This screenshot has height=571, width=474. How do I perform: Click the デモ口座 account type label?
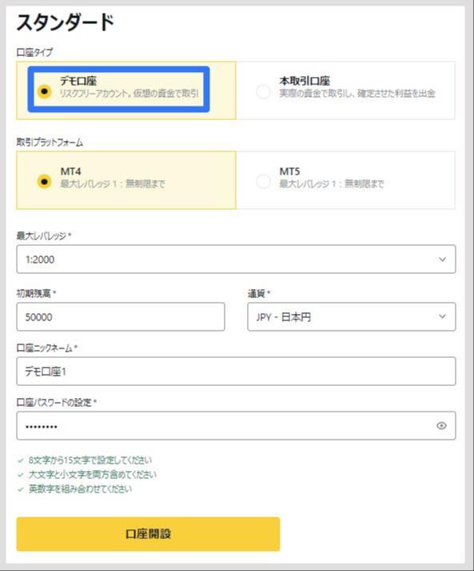[78, 81]
